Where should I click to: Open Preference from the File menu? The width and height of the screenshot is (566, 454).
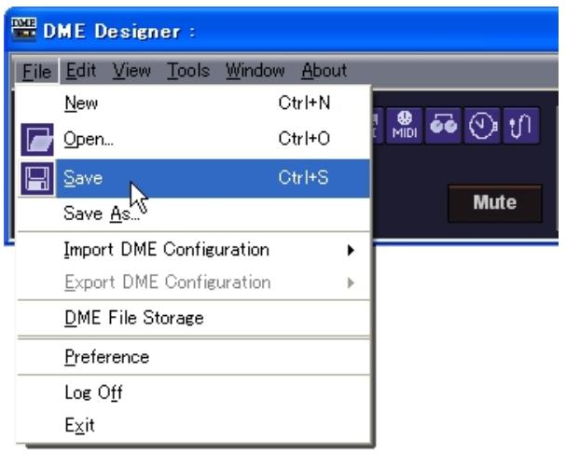click(x=194, y=357)
